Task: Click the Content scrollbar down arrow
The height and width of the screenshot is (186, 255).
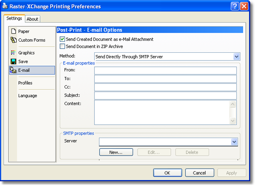Action: point(232,121)
